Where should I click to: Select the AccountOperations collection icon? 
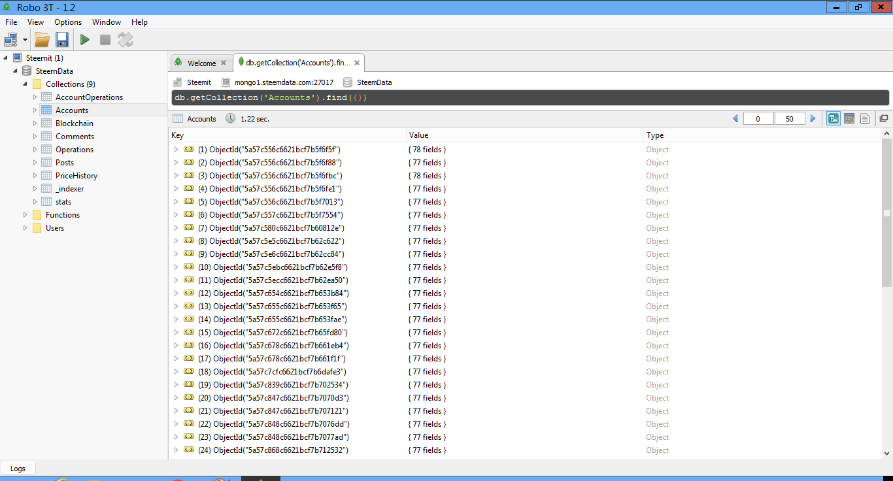[x=46, y=97]
